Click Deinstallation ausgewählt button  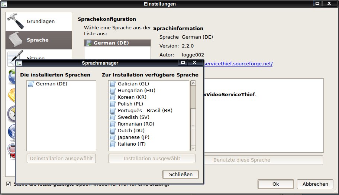pyautogui.click(x=61, y=159)
